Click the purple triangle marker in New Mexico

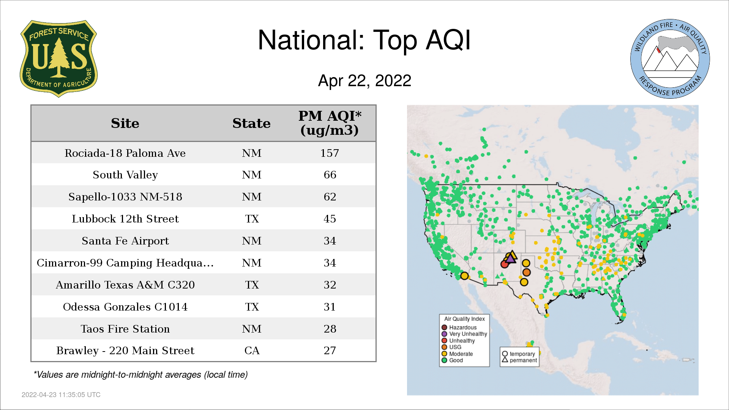pyautogui.click(x=511, y=259)
